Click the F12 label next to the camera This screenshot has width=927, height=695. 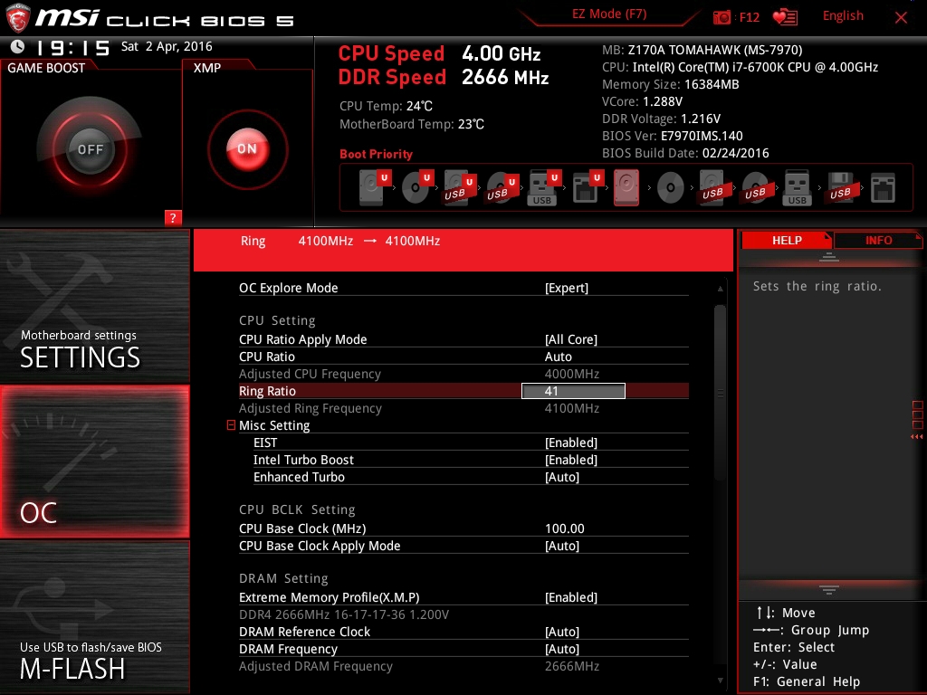click(x=749, y=17)
